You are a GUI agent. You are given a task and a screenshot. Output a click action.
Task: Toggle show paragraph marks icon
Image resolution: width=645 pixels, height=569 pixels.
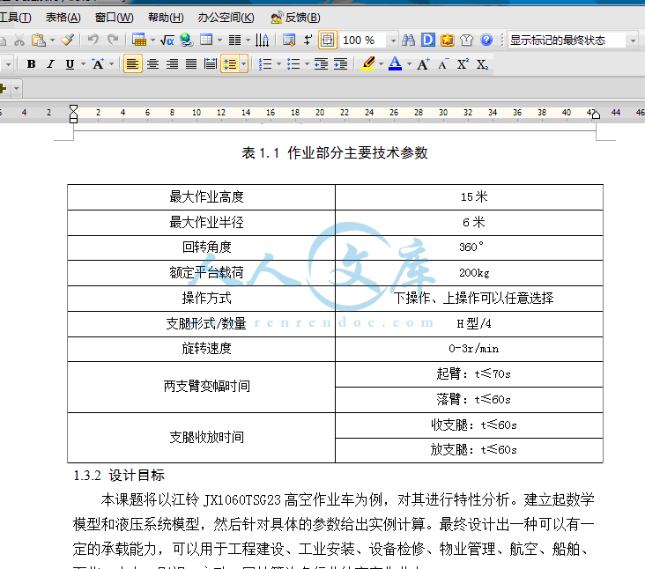point(308,40)
